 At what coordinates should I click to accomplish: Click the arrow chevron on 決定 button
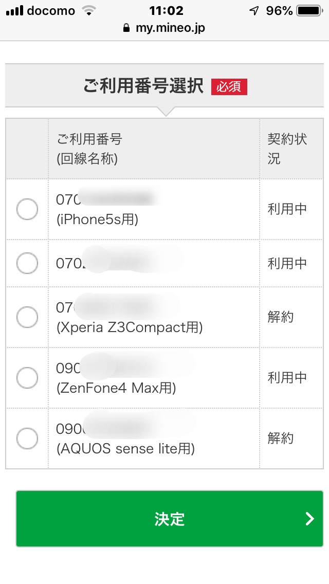click(309, 519)
